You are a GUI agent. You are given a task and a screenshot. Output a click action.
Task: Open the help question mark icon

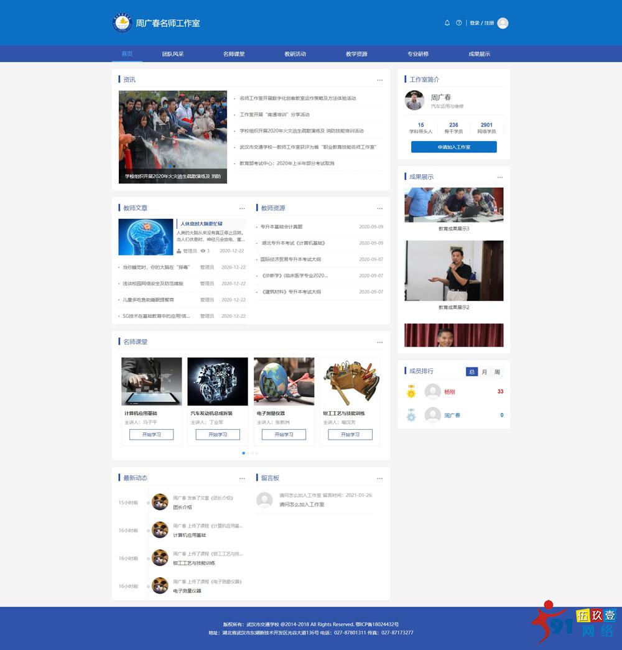pyautogui.click(x=459, y=23)
